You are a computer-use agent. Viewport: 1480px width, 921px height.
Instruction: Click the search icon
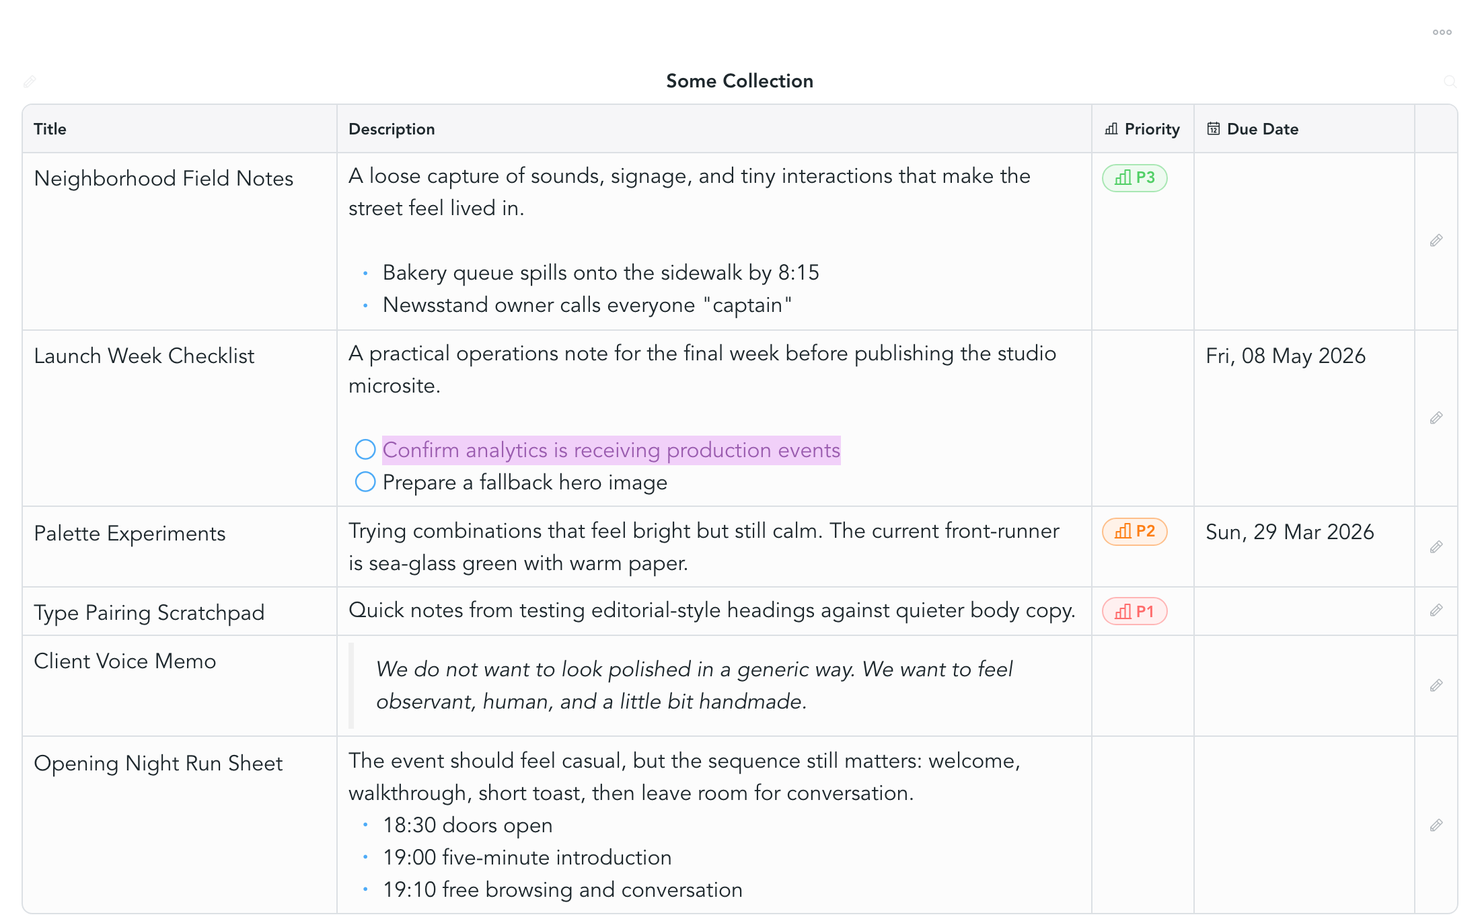pyautogui.click(x=1450, y=81)
